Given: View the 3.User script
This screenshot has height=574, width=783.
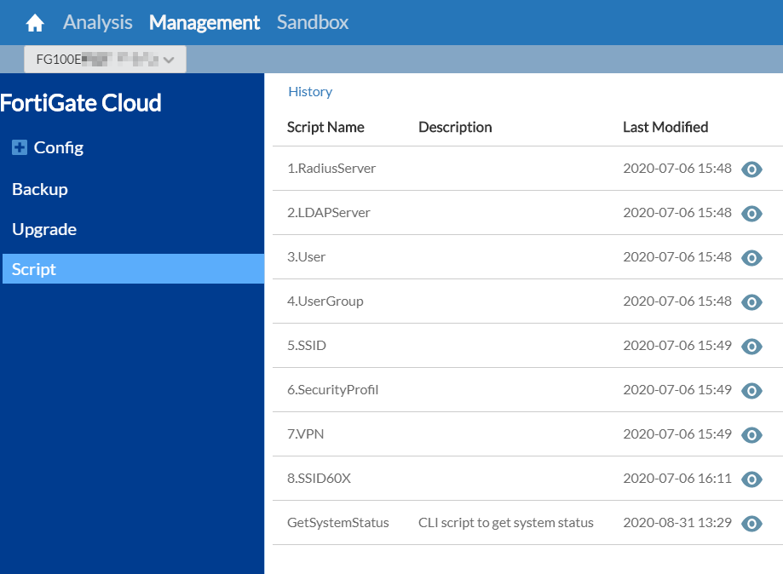Looking at the screenshot, I should [751, 257].
